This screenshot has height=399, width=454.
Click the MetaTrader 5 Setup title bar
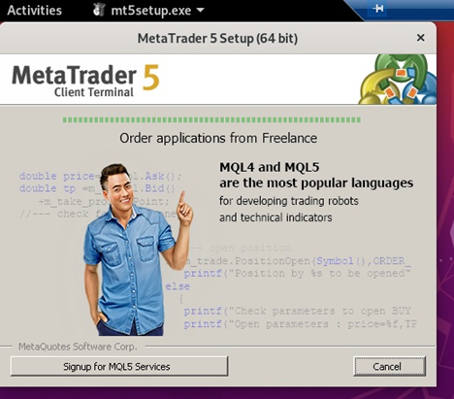217,38
